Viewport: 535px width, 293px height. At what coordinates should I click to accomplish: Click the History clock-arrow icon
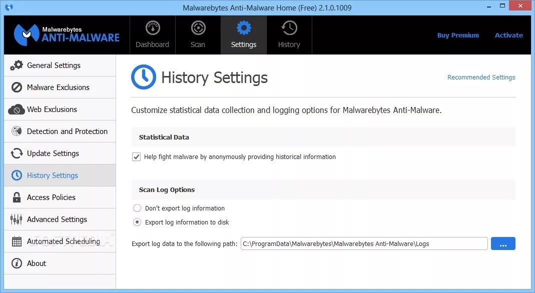[289, 28]
